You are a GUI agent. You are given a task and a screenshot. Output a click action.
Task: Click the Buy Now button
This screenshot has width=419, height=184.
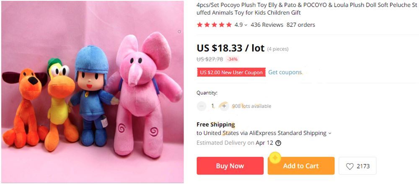(x=230, y=166)
